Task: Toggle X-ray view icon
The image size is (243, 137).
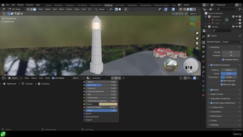Action: point(181,9)
